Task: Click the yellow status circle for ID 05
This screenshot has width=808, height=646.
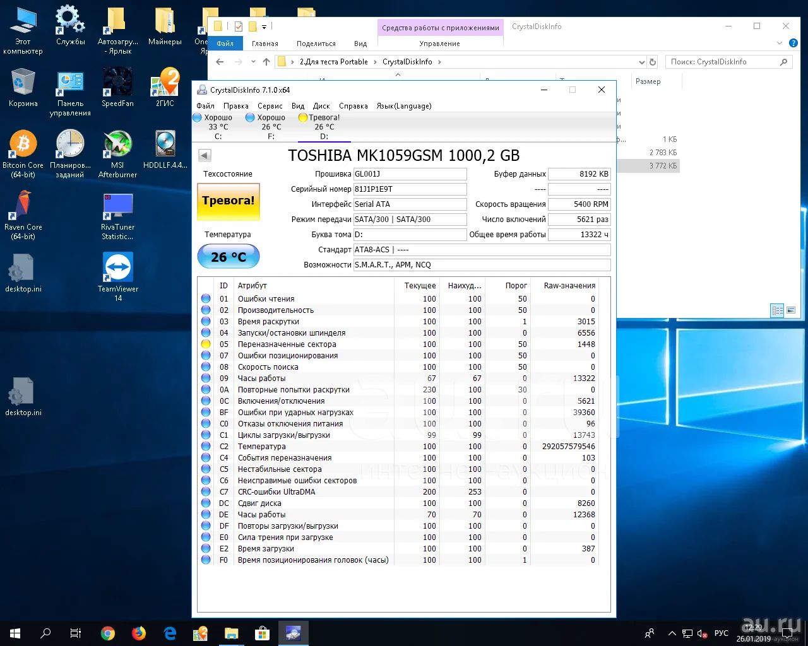Action: coord(206,344)
